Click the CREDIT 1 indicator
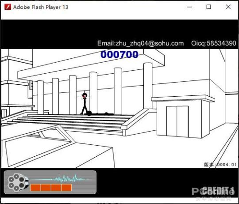Image resolution: width=239 pixels, height=204 pixels. pos(218,191)
